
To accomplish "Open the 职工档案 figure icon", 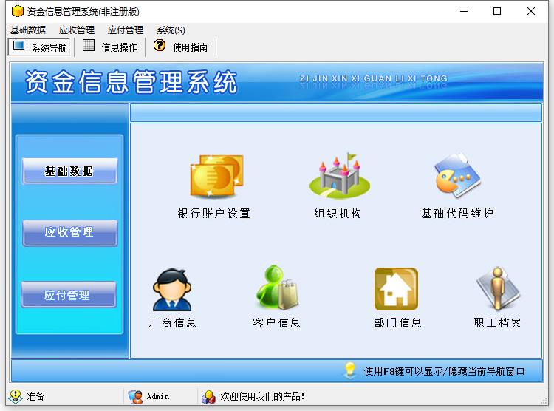I will [498, 288].
